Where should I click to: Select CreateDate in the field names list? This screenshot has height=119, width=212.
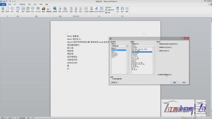pyautogui.click(x=119, y=50)
